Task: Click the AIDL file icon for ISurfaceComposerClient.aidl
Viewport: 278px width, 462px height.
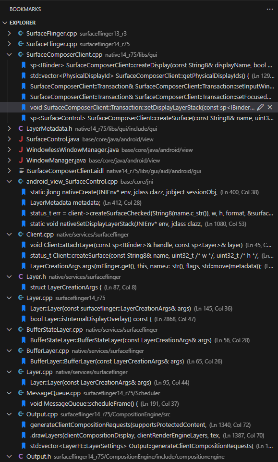Action: [21, 171]
